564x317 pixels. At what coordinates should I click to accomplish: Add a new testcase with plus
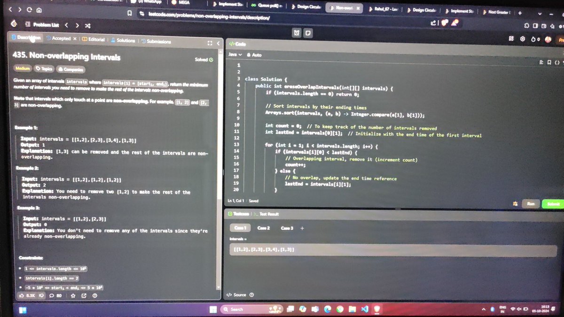[x=302, y=228]
